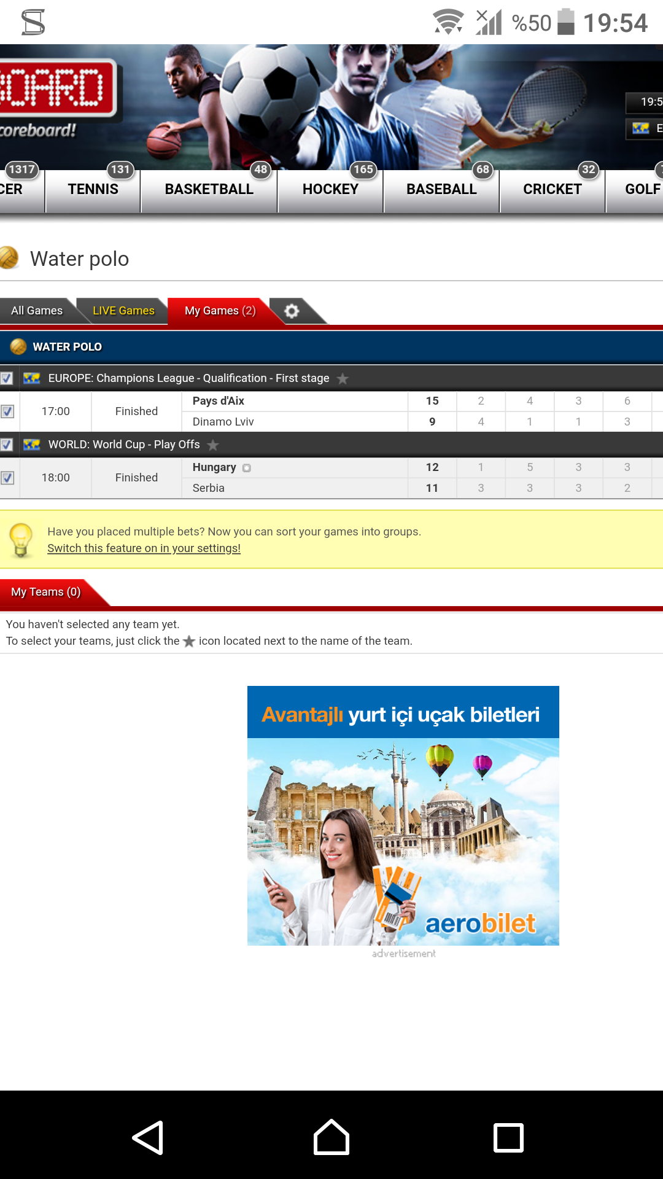The image size is (663, 1179).
Task: Tap Serbia final score 11
Action: (x=432, y=488)
